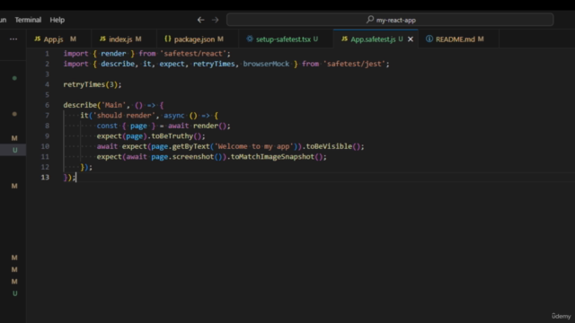Click line number 1 in the gutter
The width and height of the screenshot is (575, 323).
tap(47, 54)
